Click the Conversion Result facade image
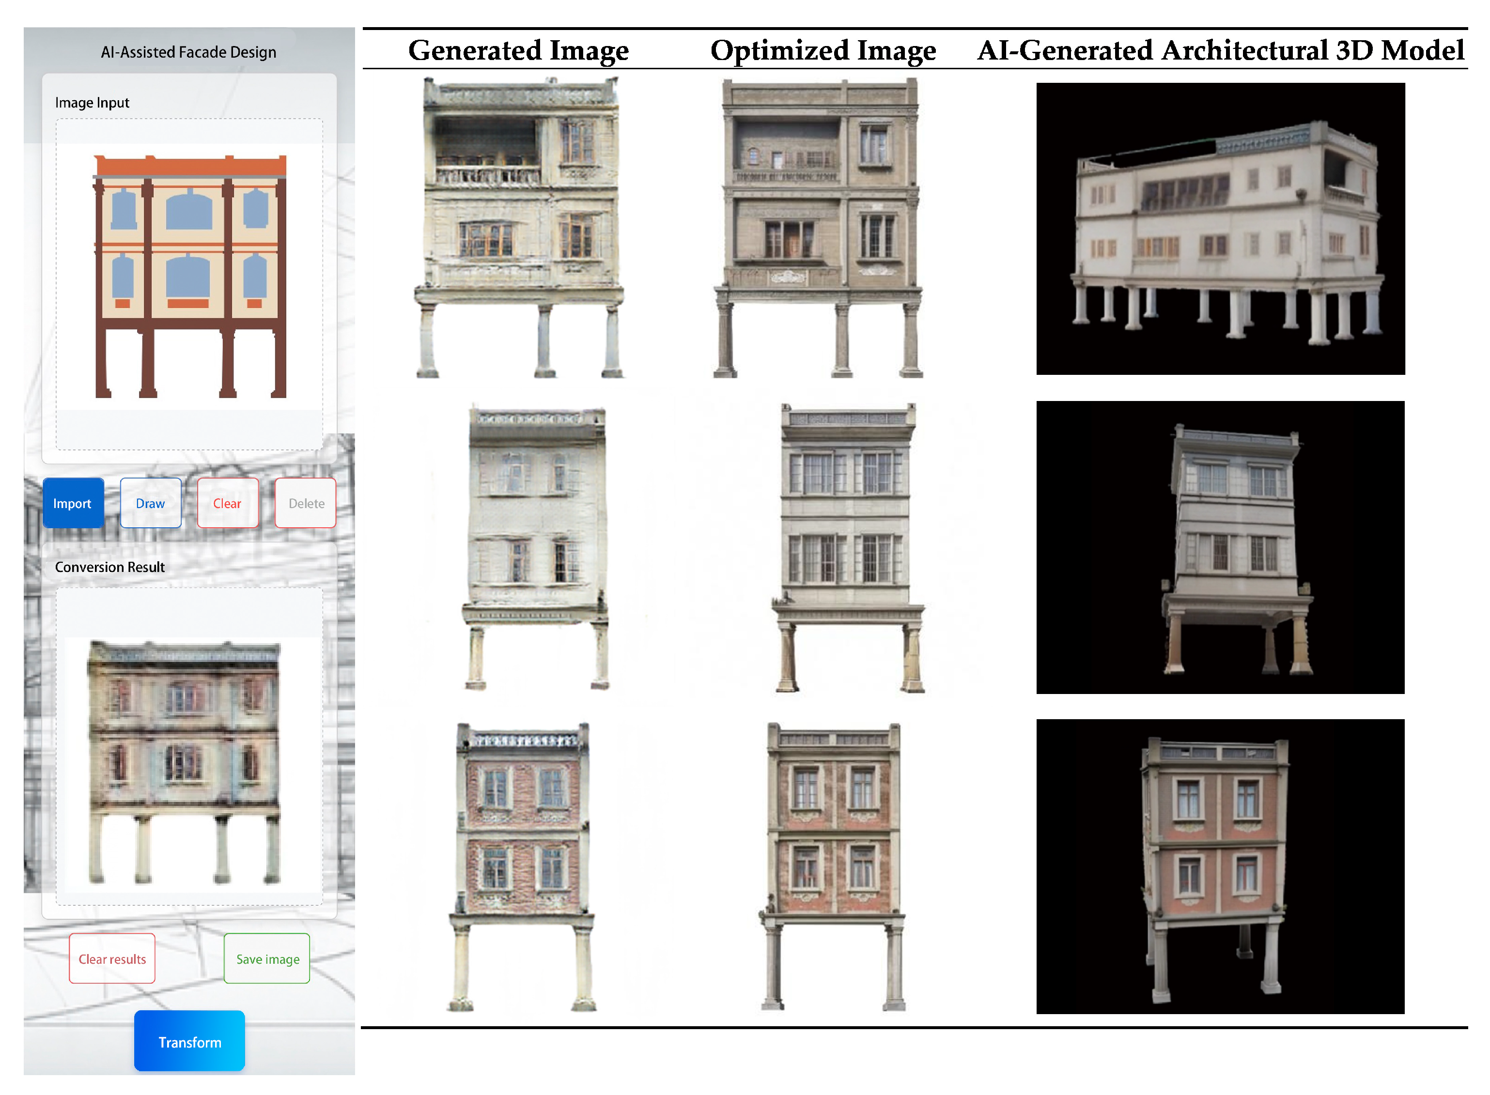 pyautogui.click(x=184, y=762)
